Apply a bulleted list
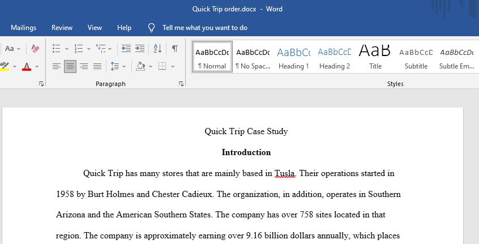The height and width of the screenshot is (244, 479). (56, 48)
